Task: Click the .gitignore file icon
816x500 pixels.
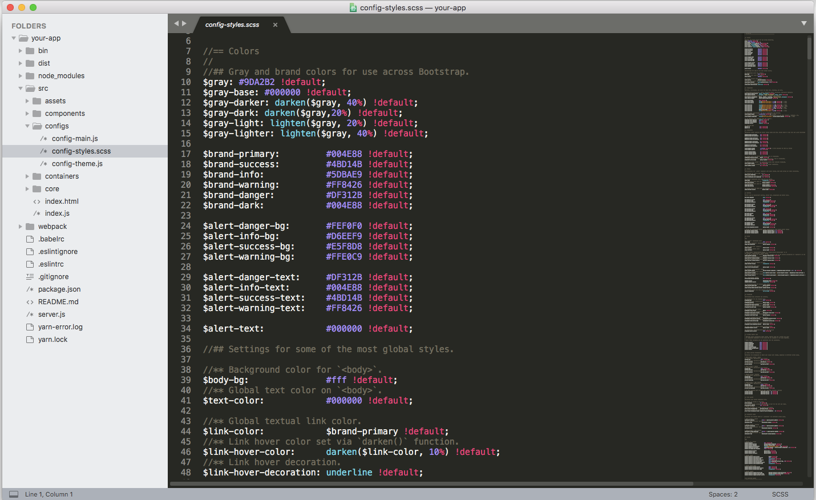Action: [x=30, y=276]
